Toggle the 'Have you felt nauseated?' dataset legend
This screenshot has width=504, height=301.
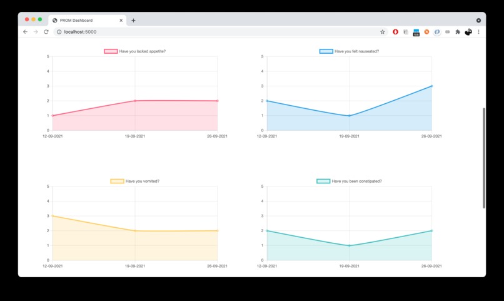click(349, 51)
